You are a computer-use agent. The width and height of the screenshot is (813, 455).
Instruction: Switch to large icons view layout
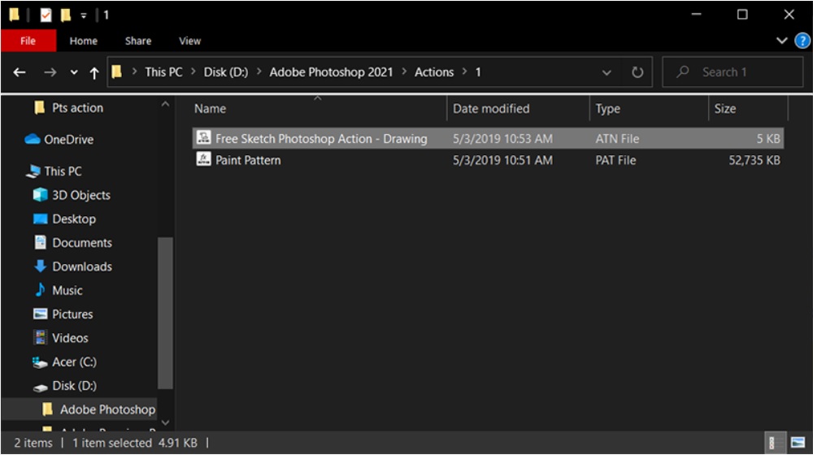coord(797,443)
